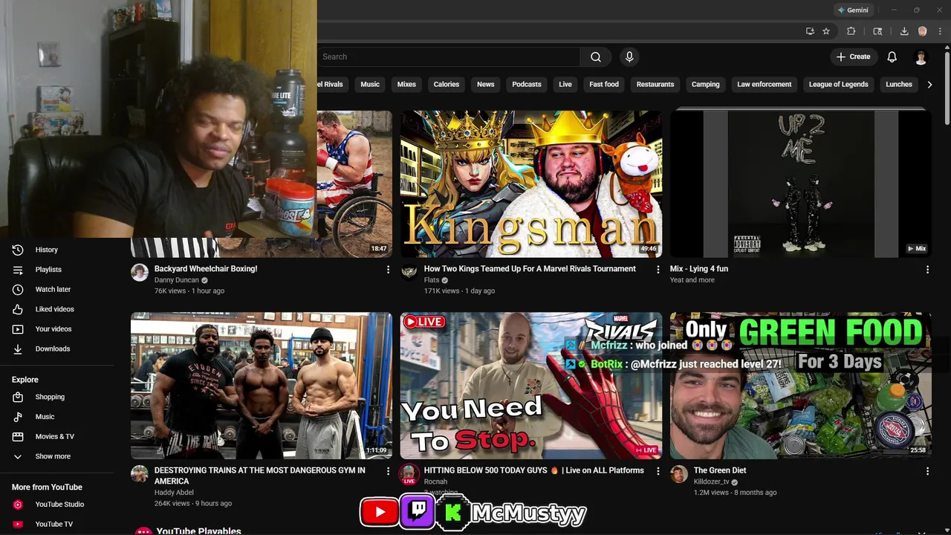
Task: Open the YouTube TV icon
Action: 18,524
